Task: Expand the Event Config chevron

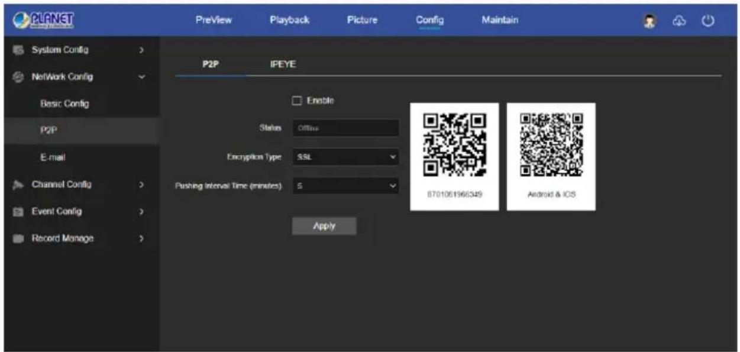Action: 141,212
